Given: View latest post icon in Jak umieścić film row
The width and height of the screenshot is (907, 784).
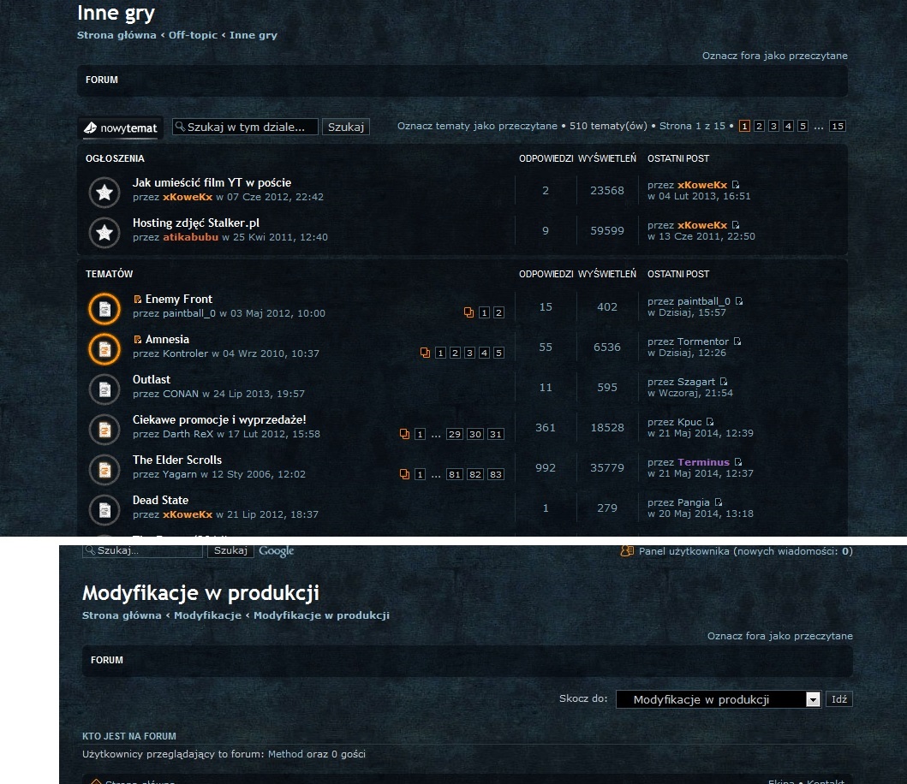Looking at the screenshot, I should click(735, 184).
